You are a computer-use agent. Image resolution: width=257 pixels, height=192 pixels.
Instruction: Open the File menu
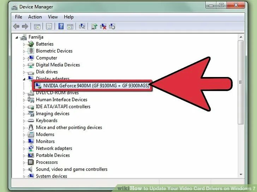(18, 17)
